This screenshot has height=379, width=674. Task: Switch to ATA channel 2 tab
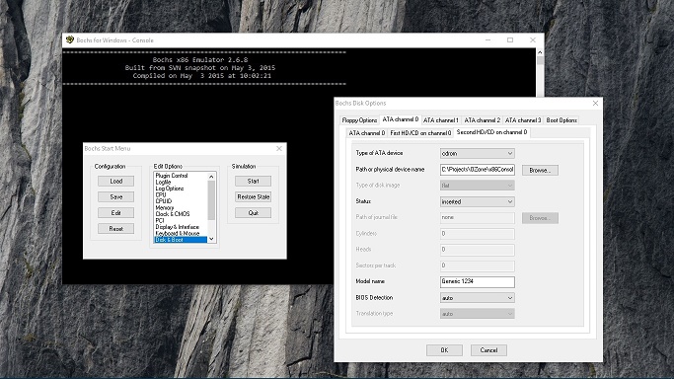coord(482,120)
